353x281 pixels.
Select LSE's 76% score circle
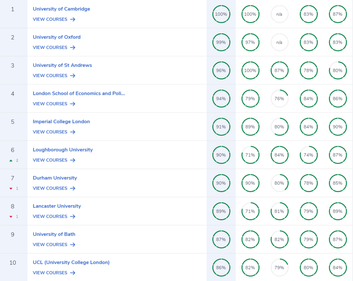click(x=279, y=99)
